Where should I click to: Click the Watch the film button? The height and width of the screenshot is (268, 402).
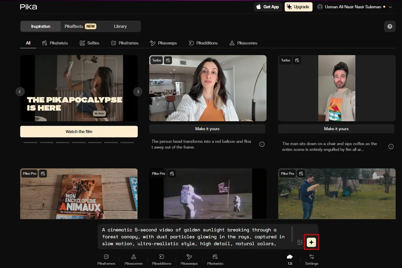(x=79, y=131)
